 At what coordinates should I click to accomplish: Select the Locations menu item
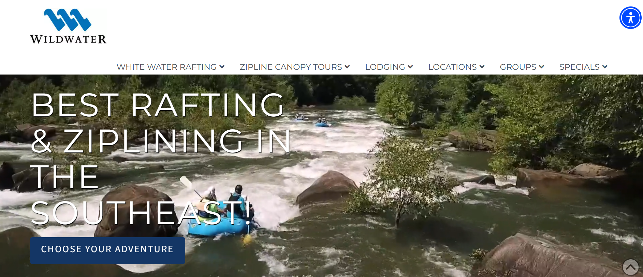coord(452,67)
